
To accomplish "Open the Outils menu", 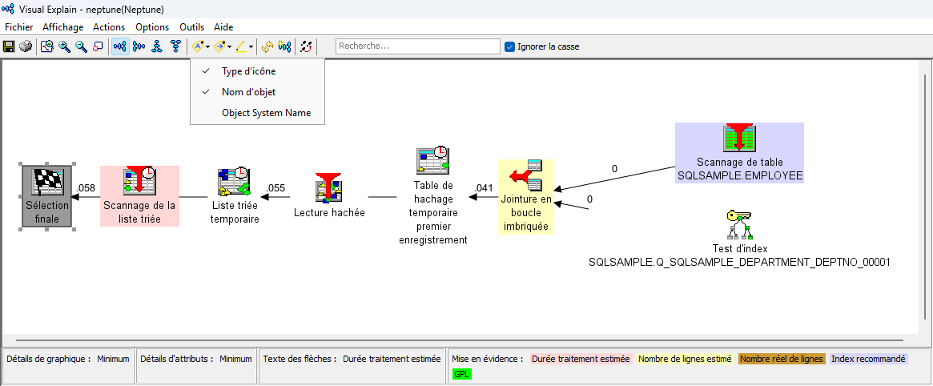I will 191,26.
